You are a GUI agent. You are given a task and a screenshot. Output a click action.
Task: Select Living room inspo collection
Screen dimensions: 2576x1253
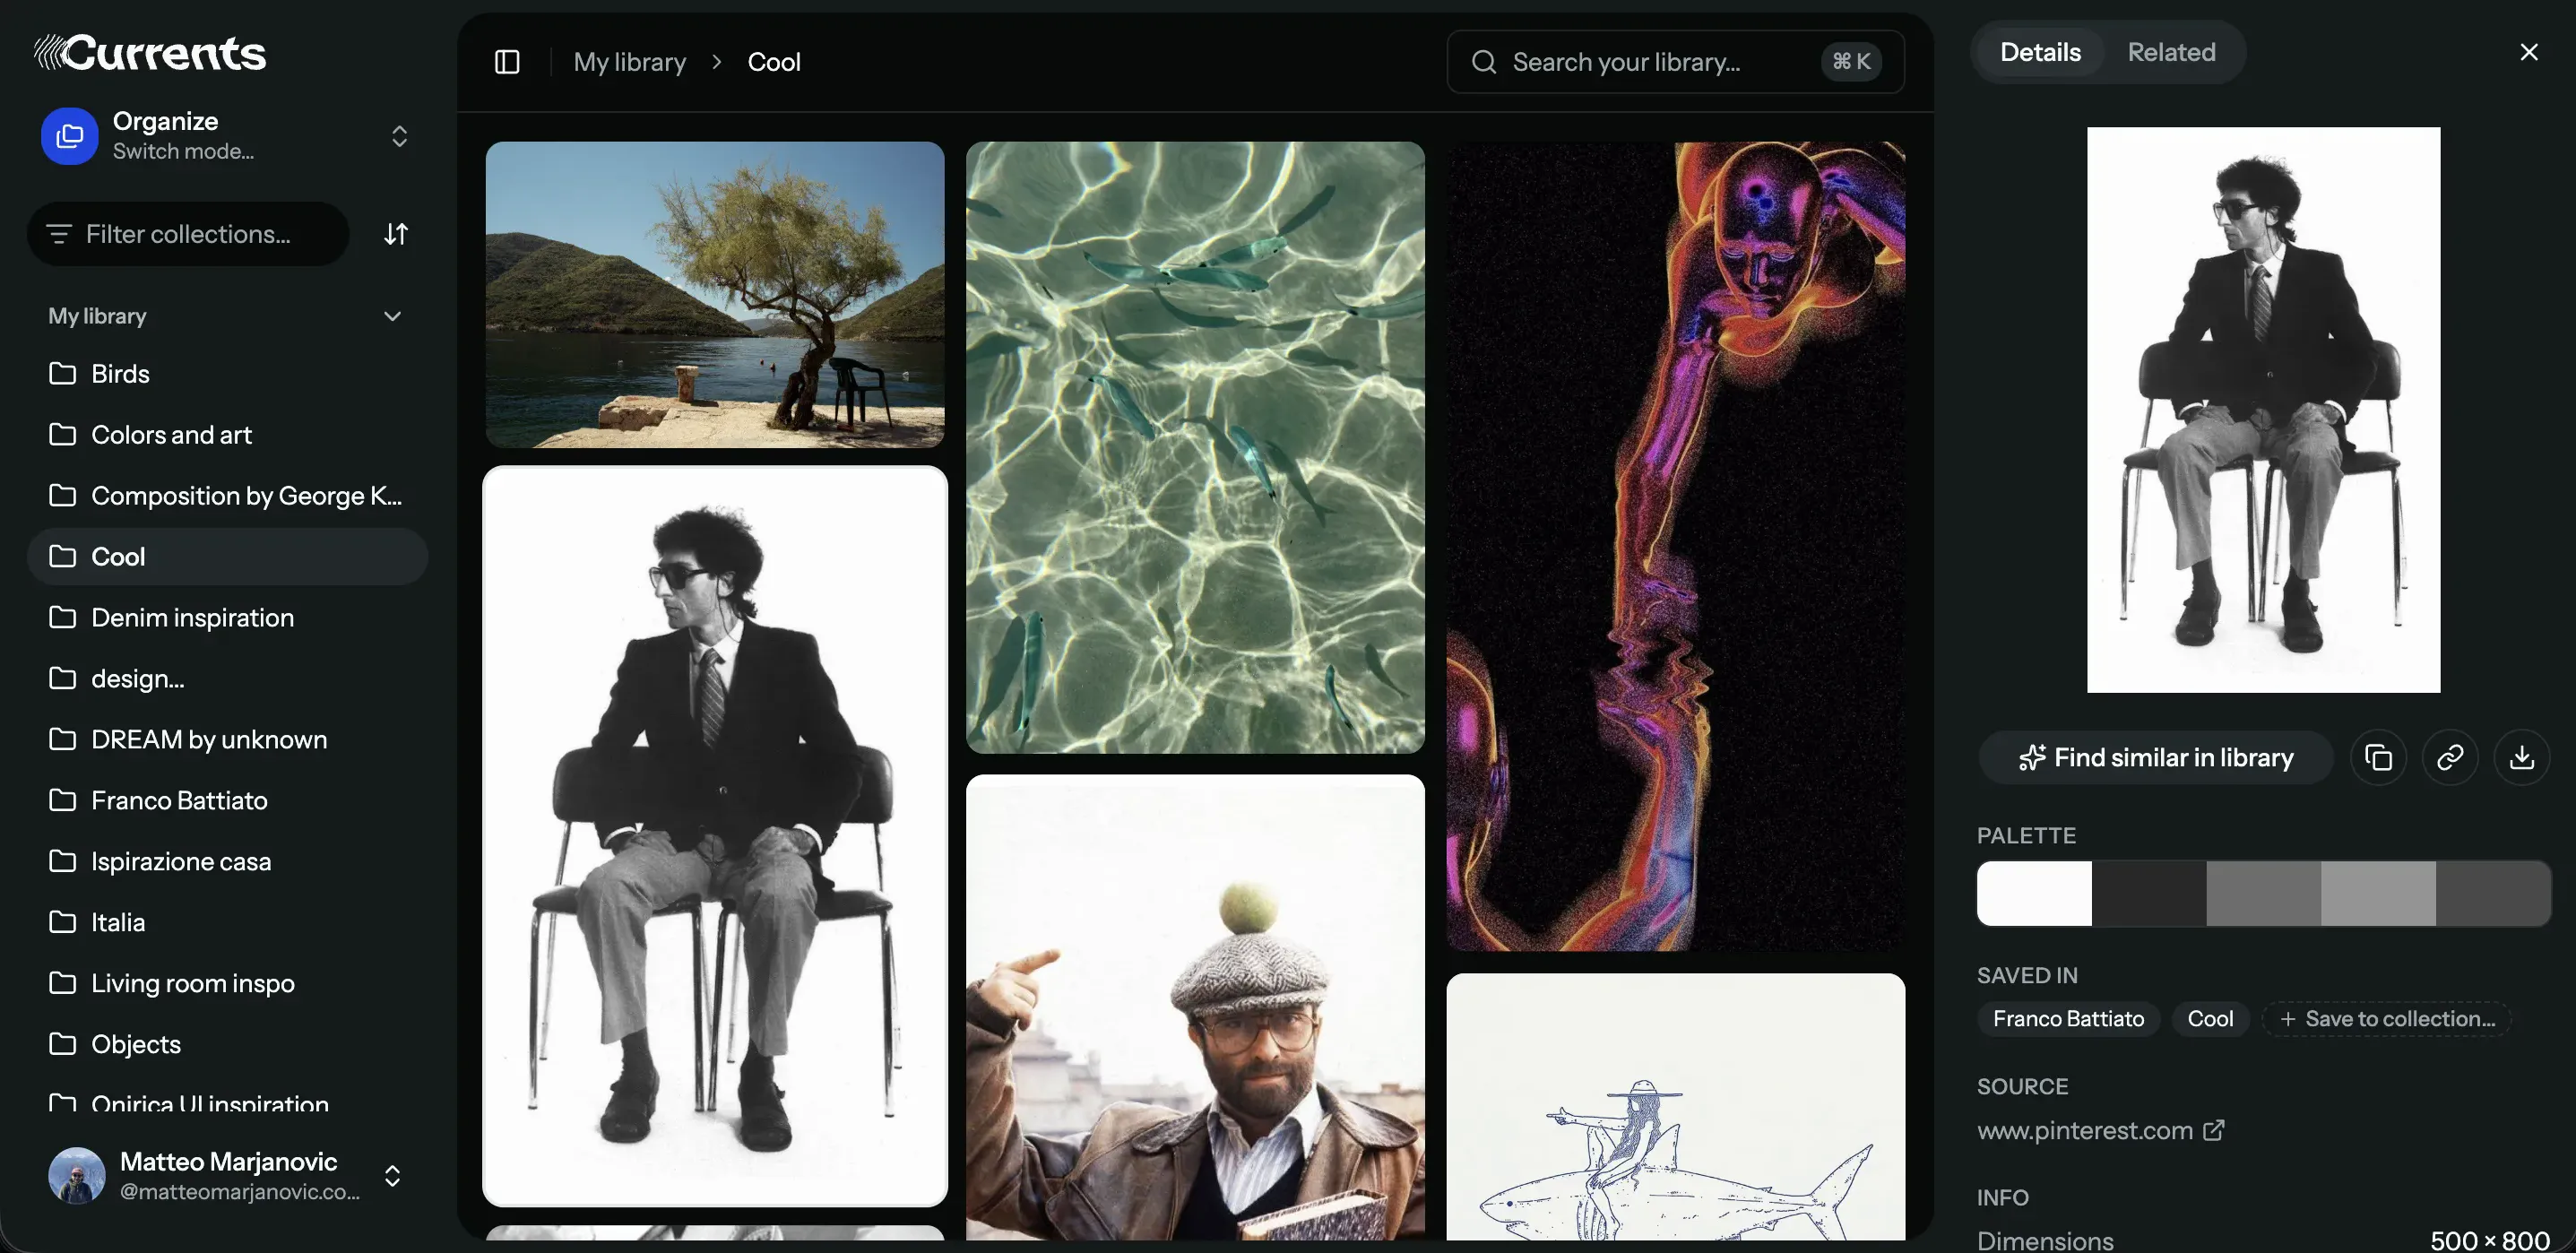coord(228,984)
